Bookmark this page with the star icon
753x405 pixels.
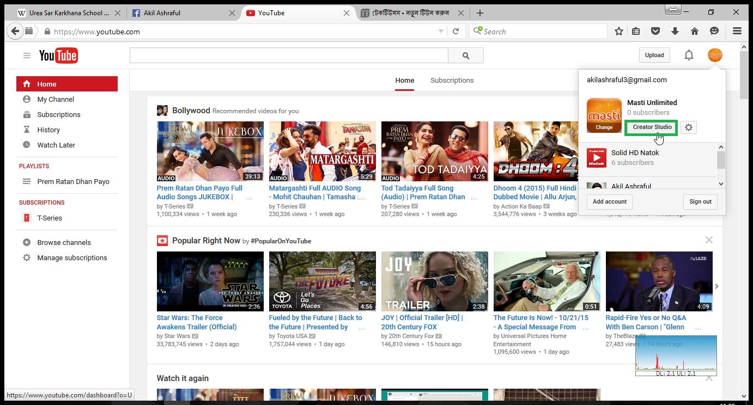[x=619, y=32]
